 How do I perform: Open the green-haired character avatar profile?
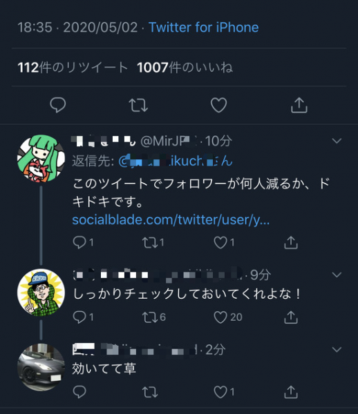click(41, 159)
